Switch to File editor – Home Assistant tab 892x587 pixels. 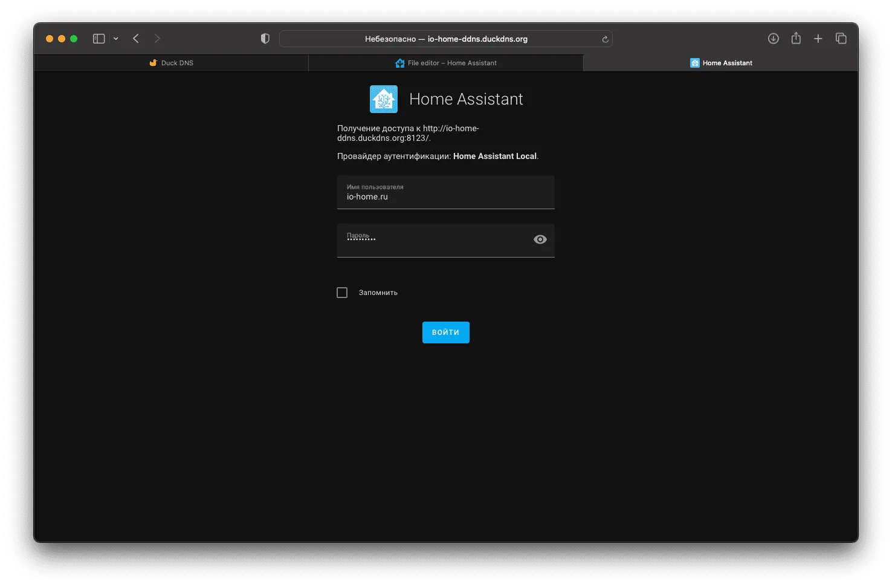coord(446,63)
